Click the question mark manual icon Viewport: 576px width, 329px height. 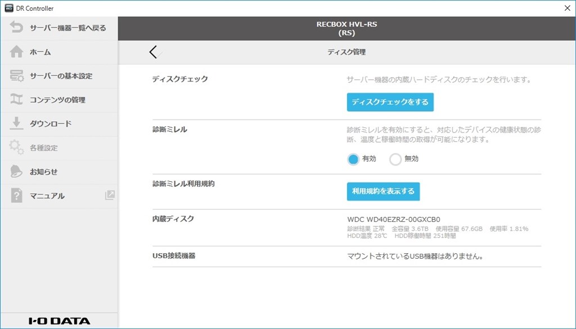16,195
